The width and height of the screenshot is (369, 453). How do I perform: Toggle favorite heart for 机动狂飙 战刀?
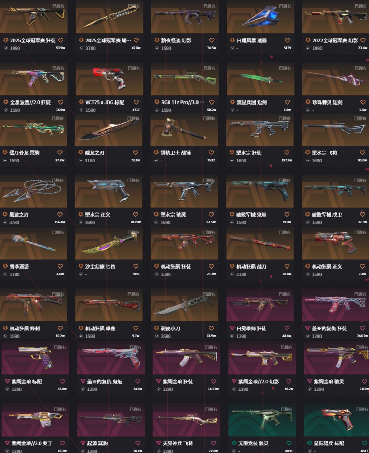(x=287, y=266)
